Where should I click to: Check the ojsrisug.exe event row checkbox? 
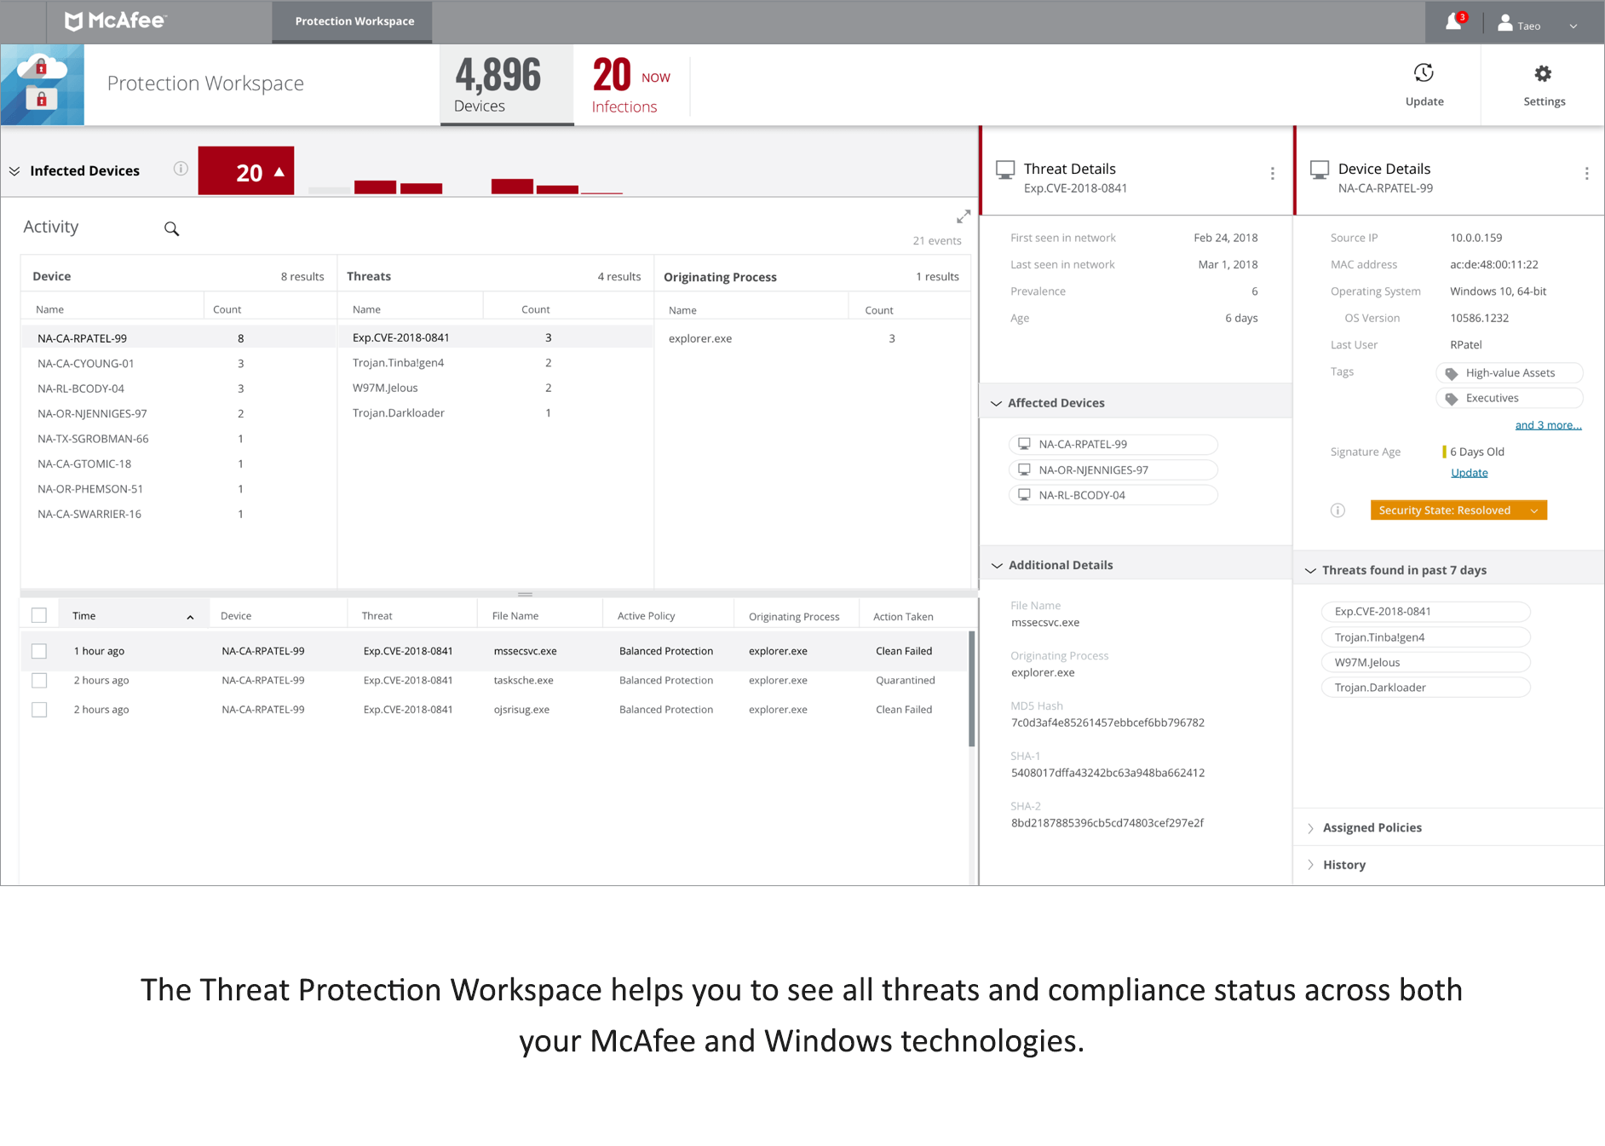click(39, 709)
